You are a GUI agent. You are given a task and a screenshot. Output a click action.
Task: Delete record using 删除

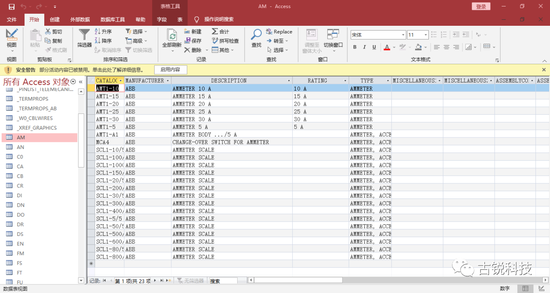[x=193, y=50]
